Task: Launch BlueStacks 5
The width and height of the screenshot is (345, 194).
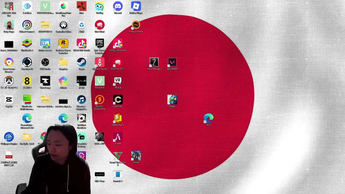Action: 27,44
